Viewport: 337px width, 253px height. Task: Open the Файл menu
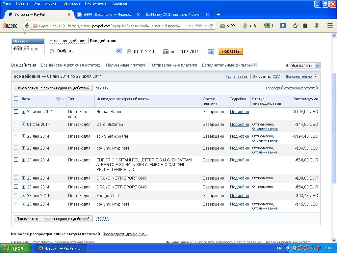[7, 3]
